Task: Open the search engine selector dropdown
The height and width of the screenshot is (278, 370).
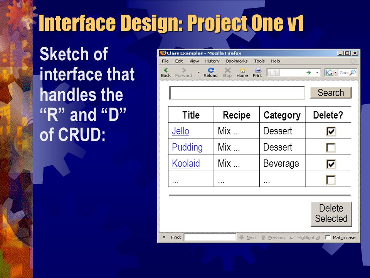Action: coord(332,73)
